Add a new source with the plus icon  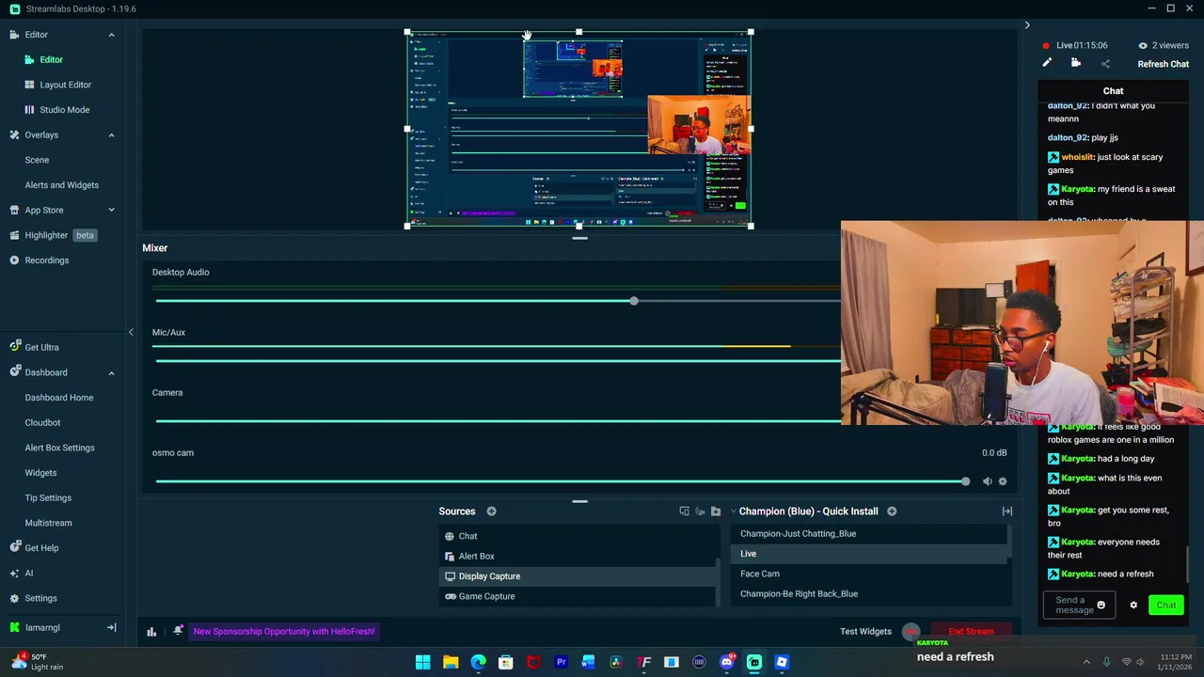click(x=491, y=512)
